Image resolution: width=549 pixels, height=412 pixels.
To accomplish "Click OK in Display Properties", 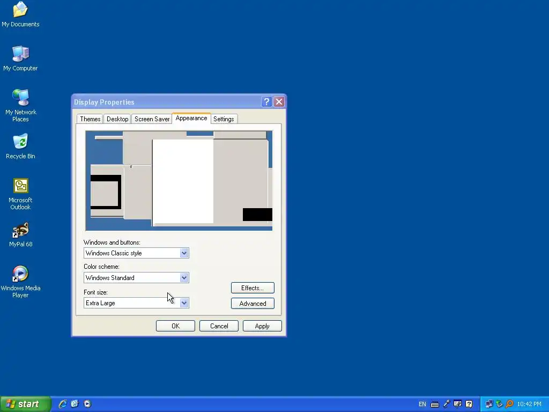I will (175, 326).
